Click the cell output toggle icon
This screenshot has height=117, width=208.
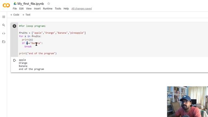(x=15, y=60)
